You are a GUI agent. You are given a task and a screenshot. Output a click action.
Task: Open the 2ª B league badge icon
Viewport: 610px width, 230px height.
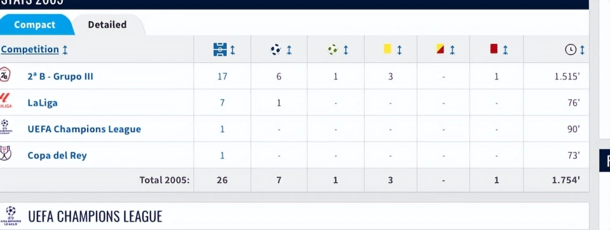[x=5, y=74]
